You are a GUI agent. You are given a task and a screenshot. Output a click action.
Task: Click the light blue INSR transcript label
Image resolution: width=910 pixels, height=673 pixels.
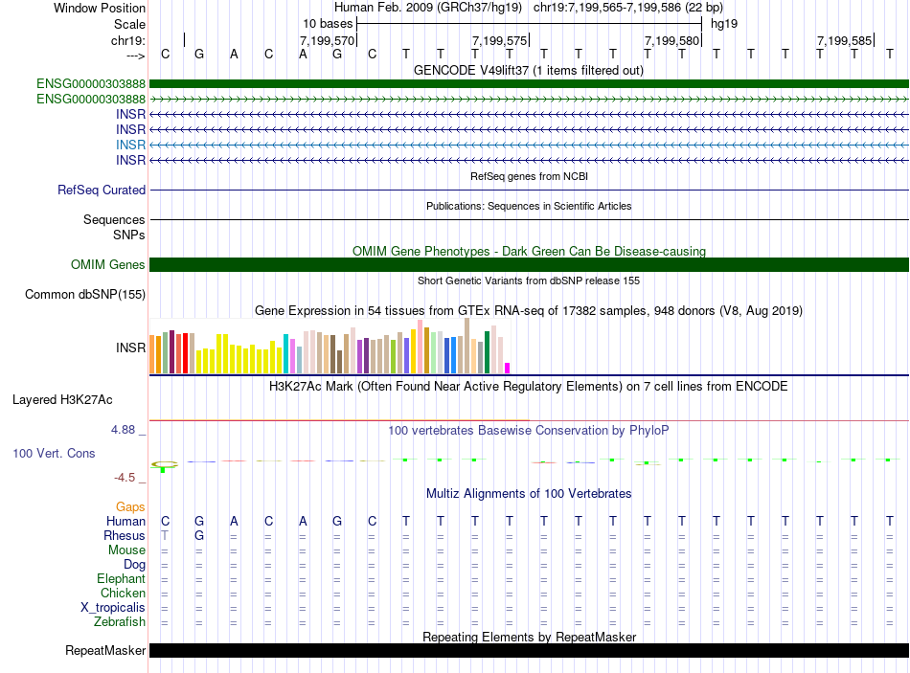(130, 145)
